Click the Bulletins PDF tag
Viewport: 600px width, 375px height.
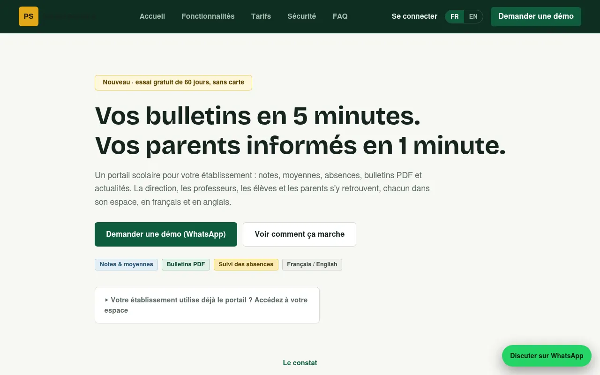coord(186,264)
